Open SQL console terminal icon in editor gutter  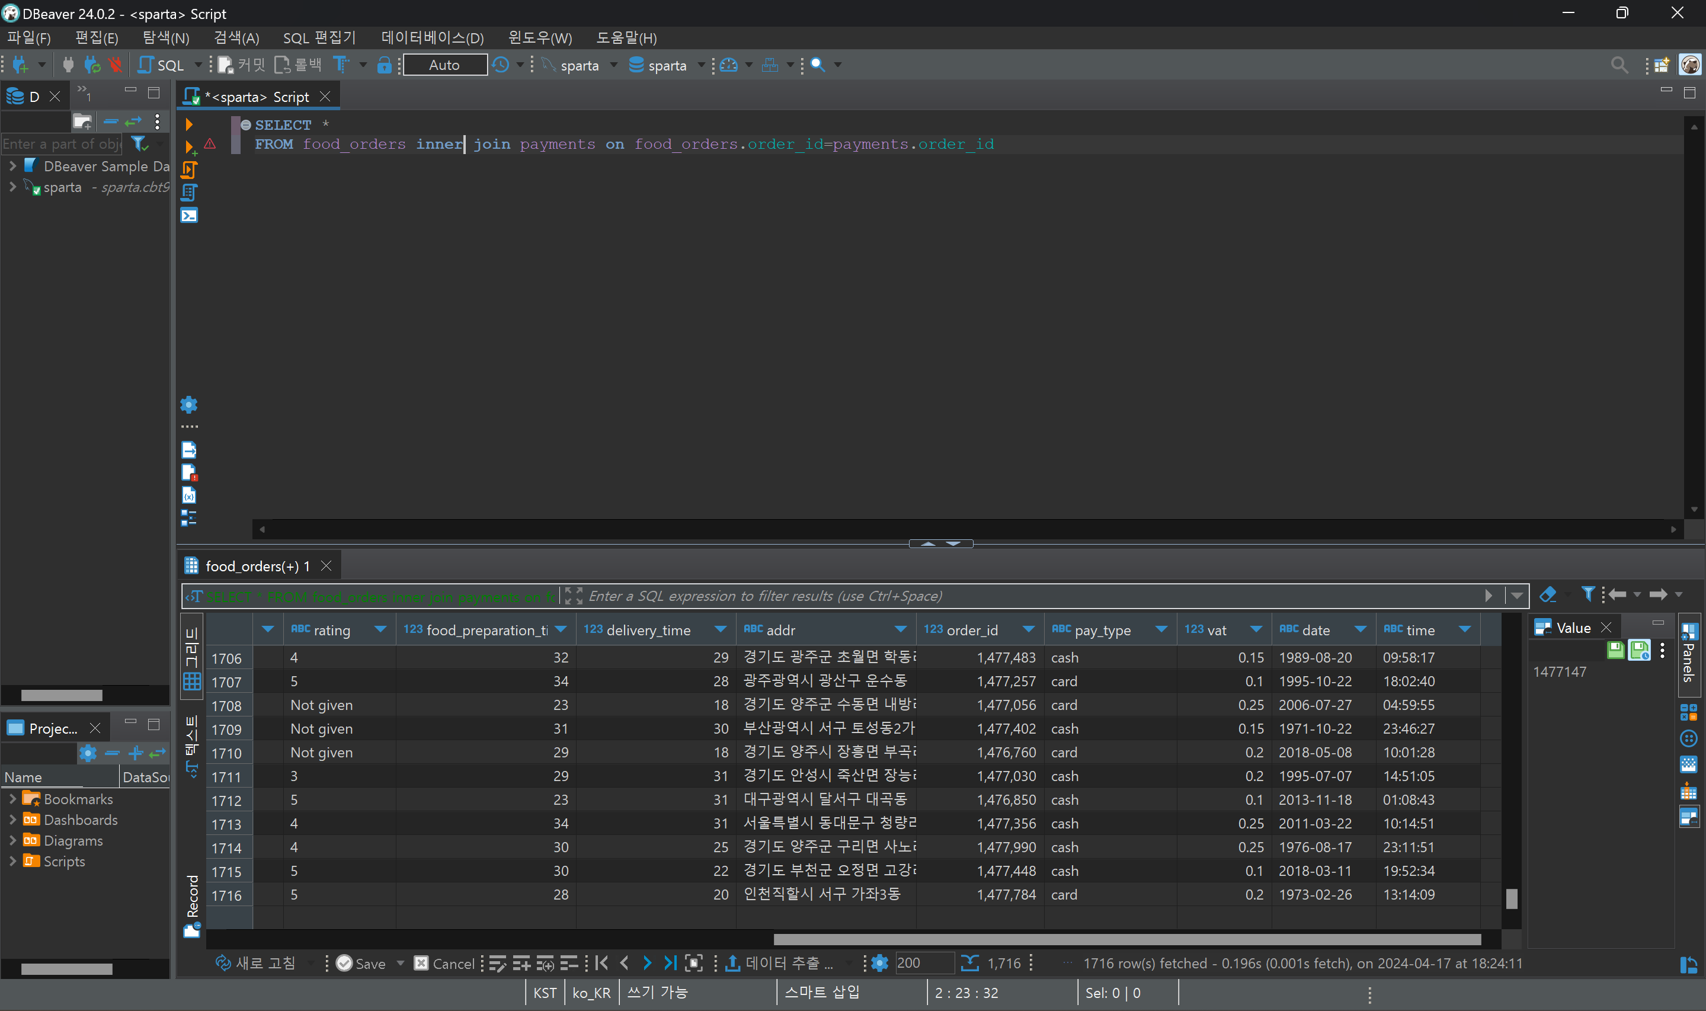(x=190, y=216)
